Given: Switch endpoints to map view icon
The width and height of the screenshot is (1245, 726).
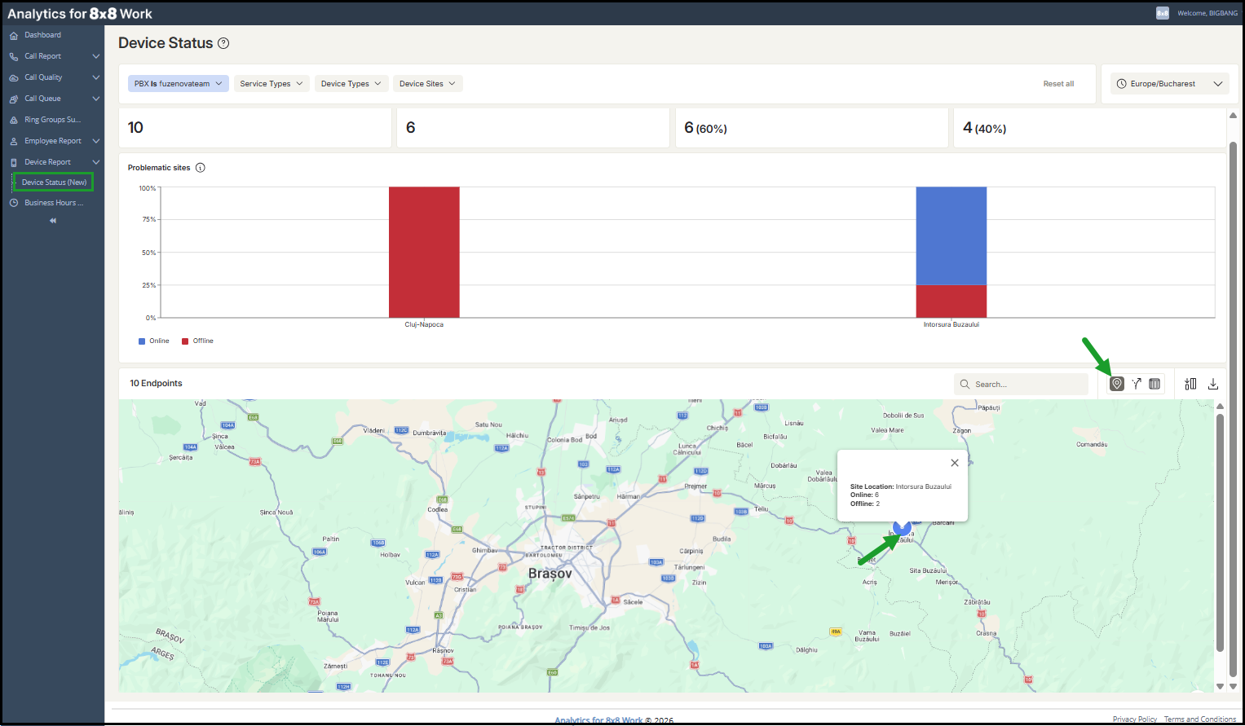Looking at the screenshot, I should click(x=1117, y=384).
